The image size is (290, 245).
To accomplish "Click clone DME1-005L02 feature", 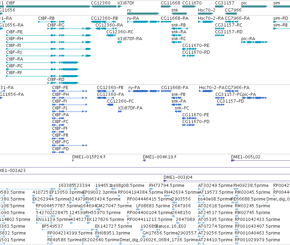I will (260, 160).
